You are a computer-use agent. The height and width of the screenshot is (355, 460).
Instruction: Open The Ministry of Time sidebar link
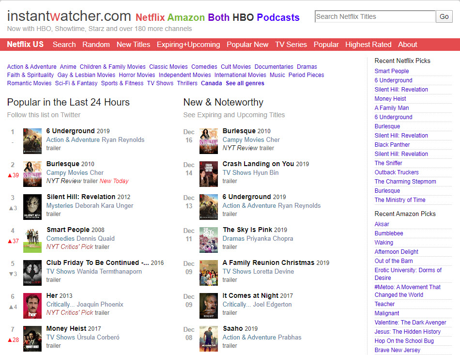(x=400, y=200)
